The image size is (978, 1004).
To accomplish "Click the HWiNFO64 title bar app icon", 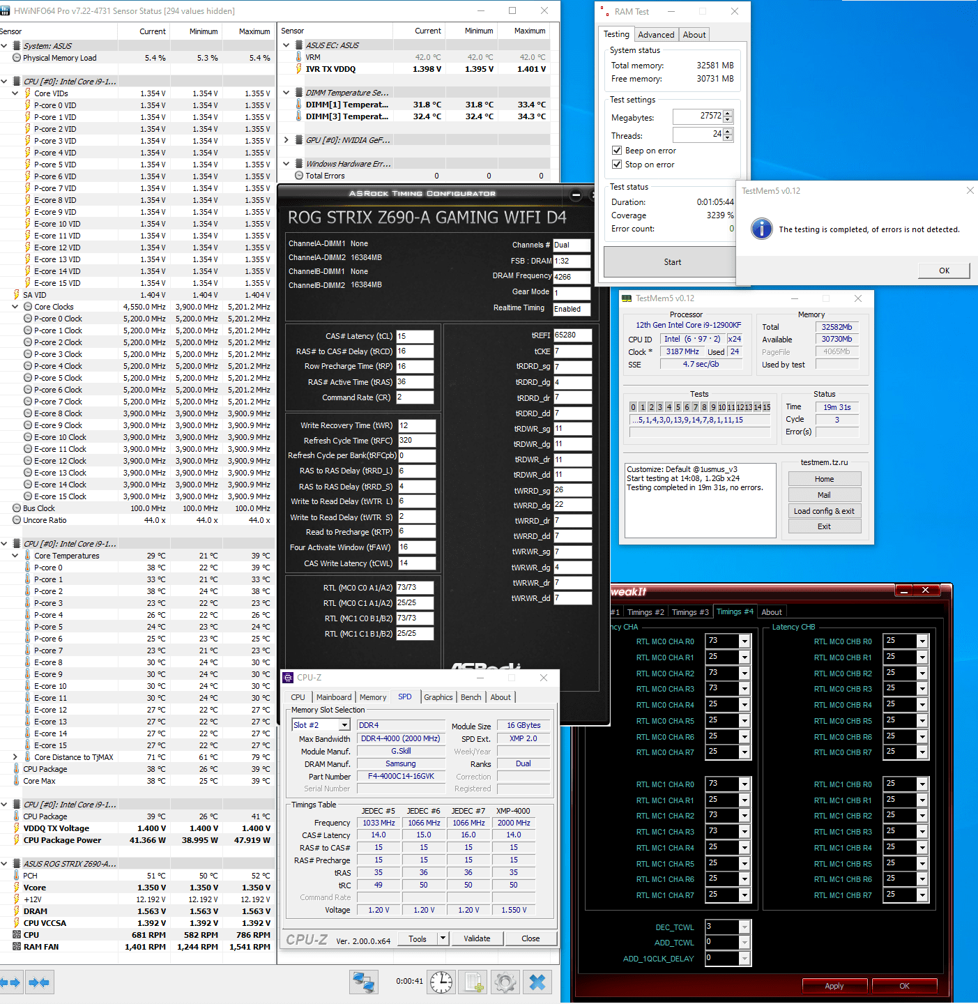I will pos(6,10).
